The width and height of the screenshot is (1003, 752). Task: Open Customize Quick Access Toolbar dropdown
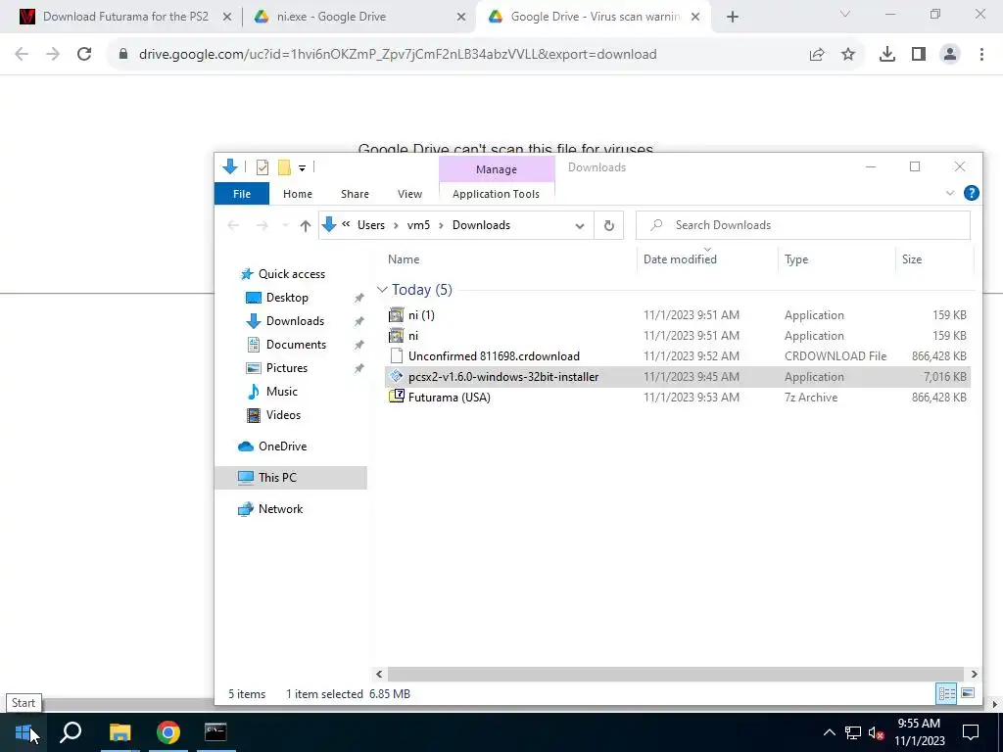pos(302,168)
